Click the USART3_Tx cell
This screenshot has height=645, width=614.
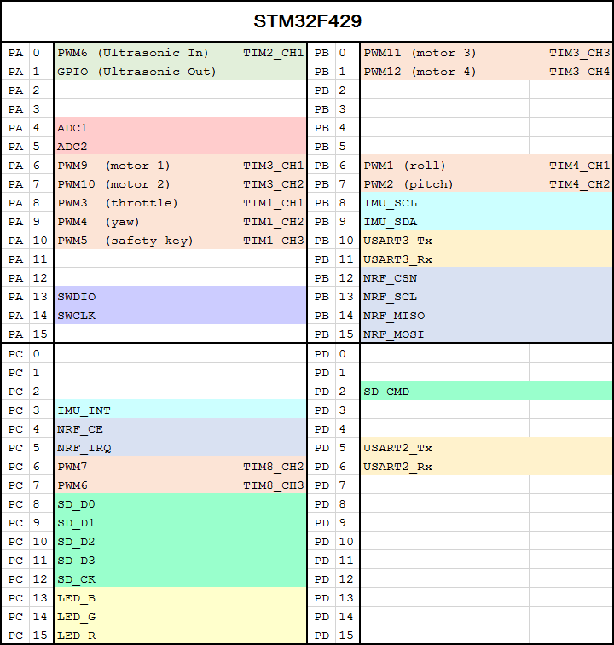tap(487, 241)
